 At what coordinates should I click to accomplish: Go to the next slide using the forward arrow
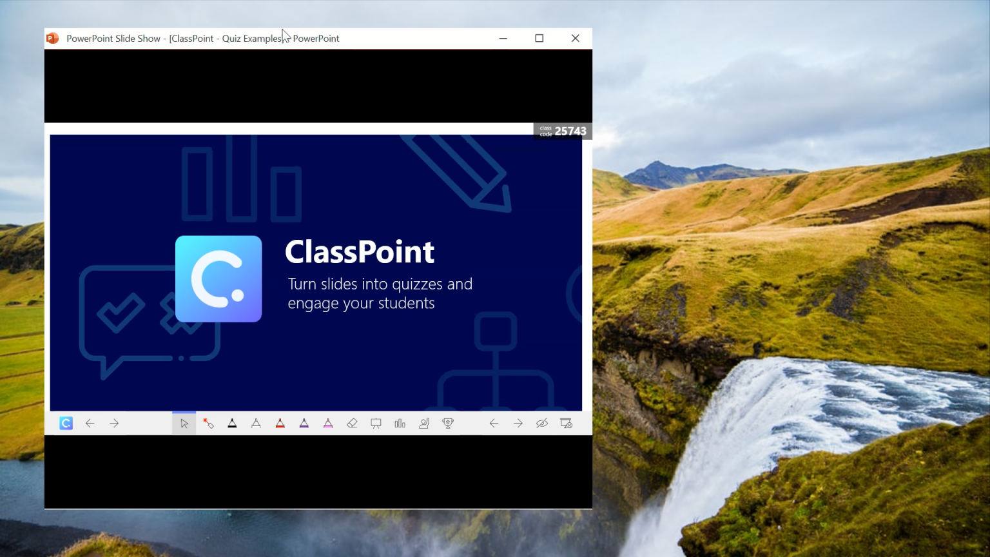[x=114, y=423]
